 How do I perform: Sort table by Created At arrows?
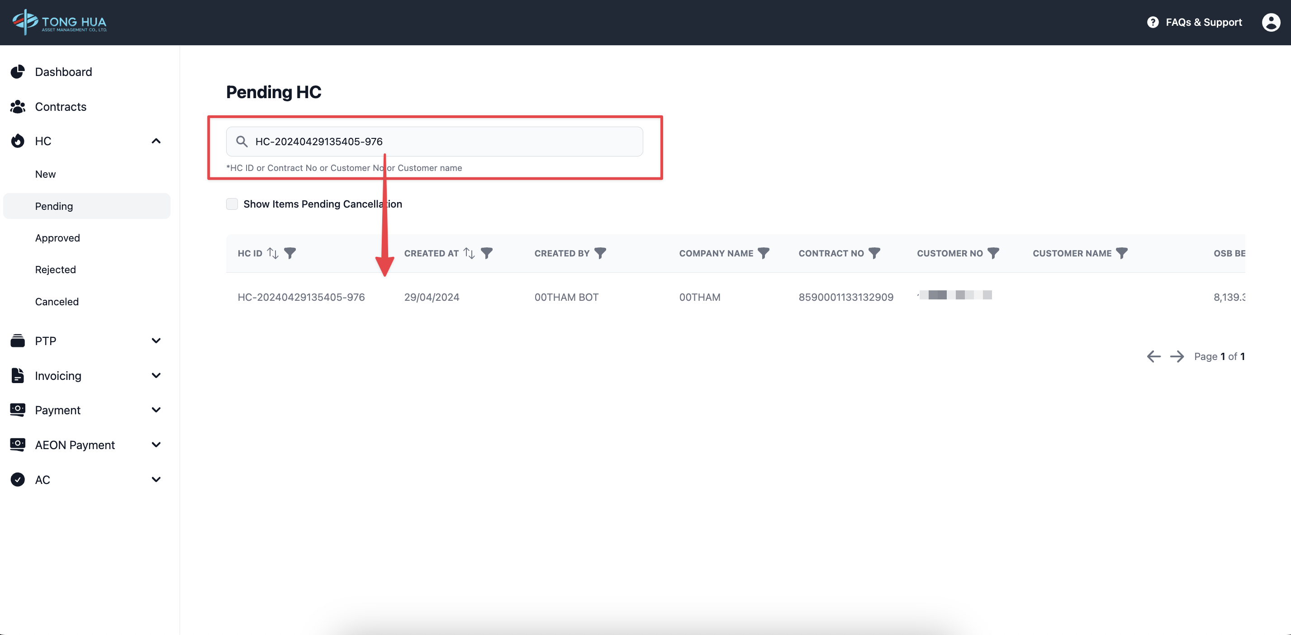point(469,253)
